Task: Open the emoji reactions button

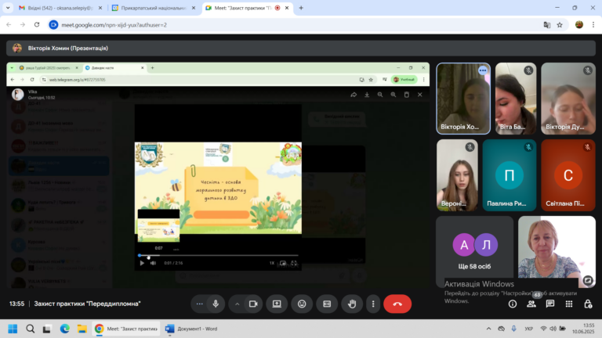Action: (x=302, y=304)
